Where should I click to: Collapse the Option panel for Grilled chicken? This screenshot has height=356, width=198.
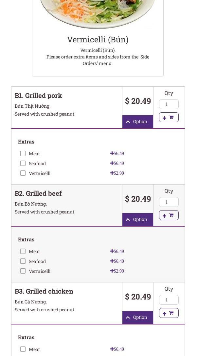point(137,317)
